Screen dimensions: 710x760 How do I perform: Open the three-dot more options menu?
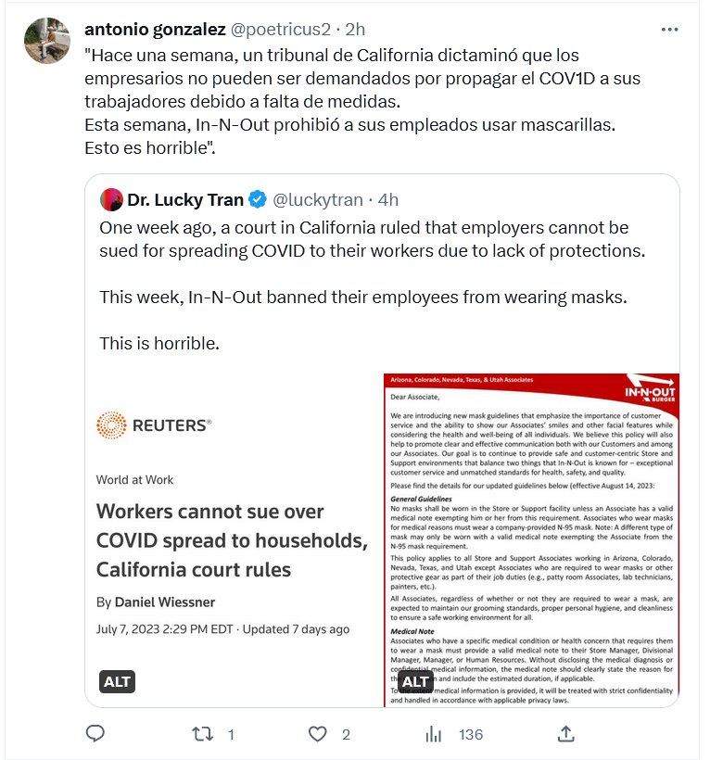click(x=669, y=30)
